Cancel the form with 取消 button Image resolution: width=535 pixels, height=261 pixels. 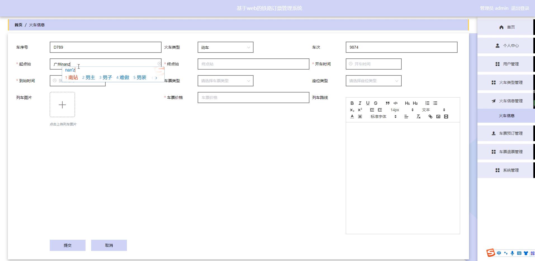click(109, 245)
